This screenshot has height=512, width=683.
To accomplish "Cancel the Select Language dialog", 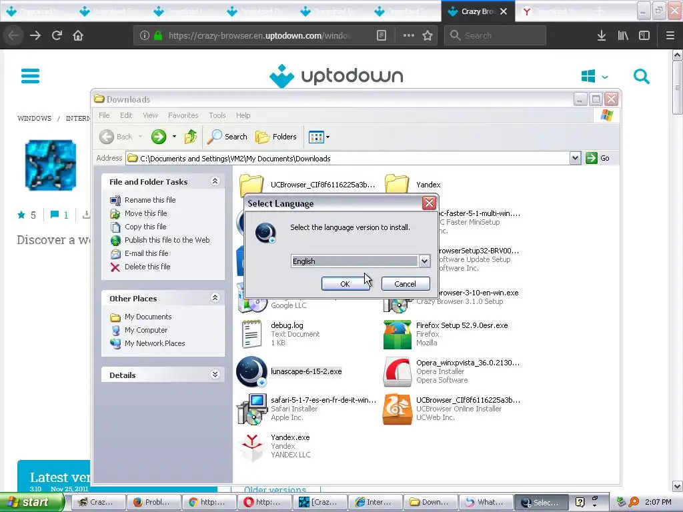I will (x=405, y=284).
